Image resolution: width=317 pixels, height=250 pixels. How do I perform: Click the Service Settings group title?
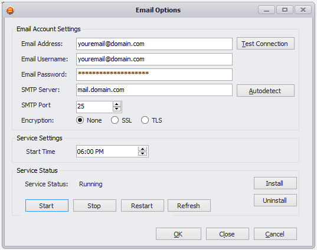[x=40, y=138]
